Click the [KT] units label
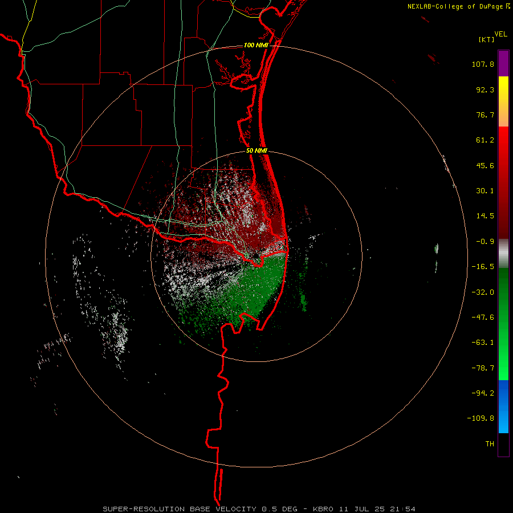This screenshot has height=513, width=513. (x=487, y=39)
